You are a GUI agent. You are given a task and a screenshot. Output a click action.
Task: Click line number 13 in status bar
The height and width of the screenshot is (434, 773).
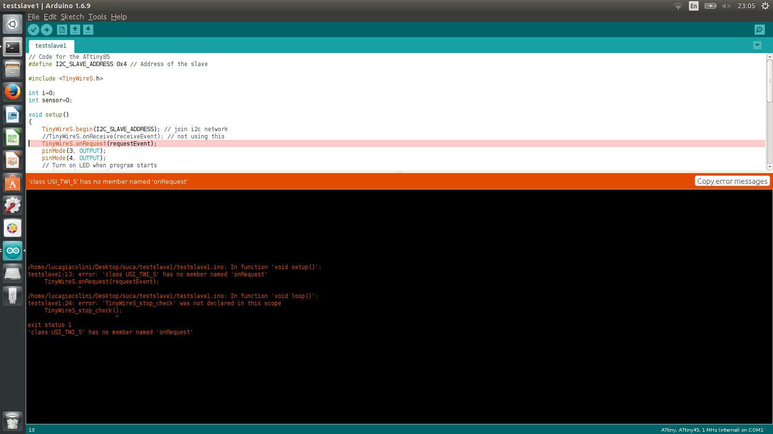coord(31,430)
